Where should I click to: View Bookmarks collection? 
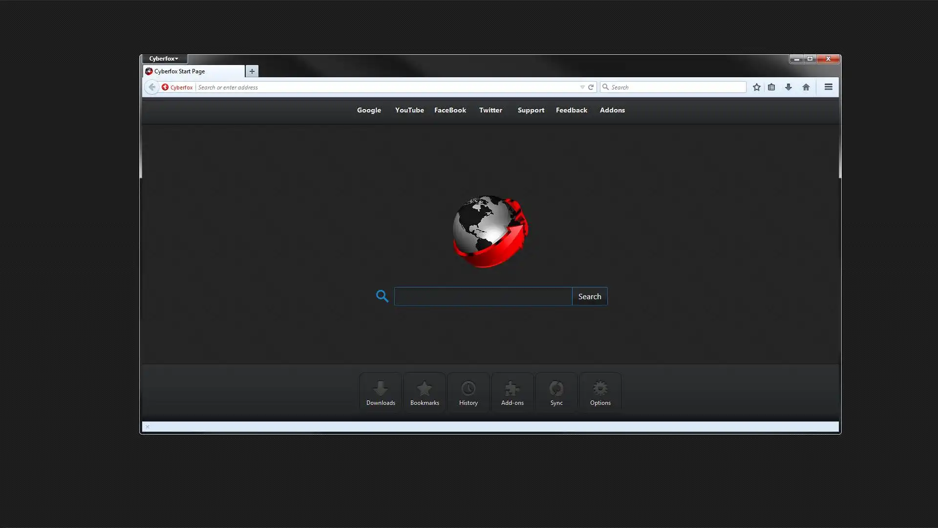click(x=425, y=391)
